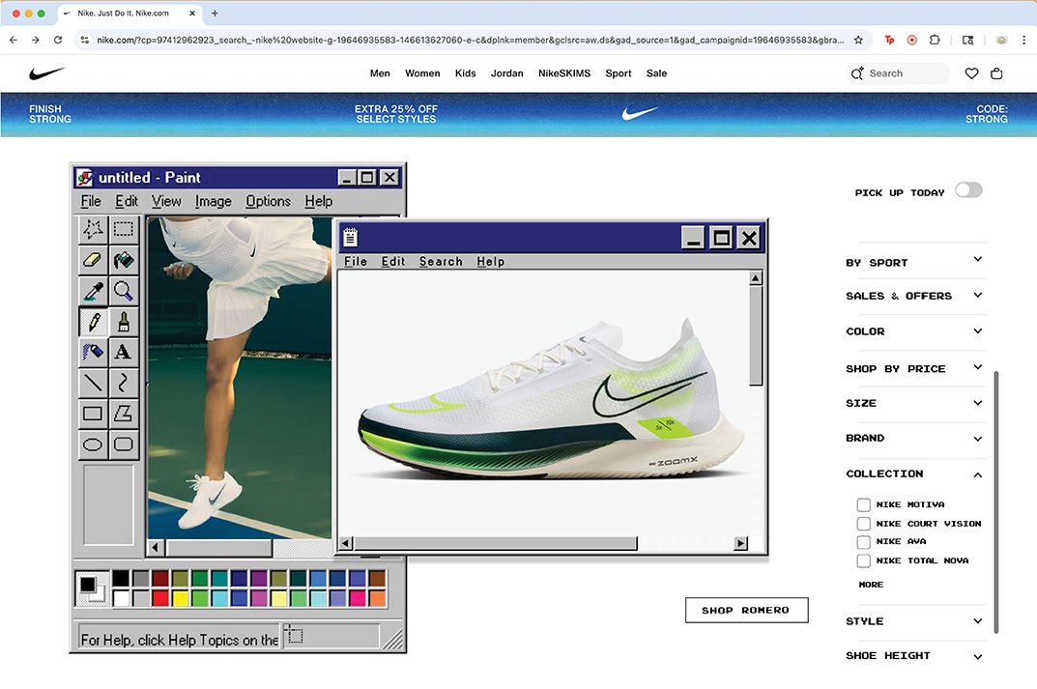Activate the Magnifier tool
Viewport: 1037px width, 689px height.
click(123, 290)
